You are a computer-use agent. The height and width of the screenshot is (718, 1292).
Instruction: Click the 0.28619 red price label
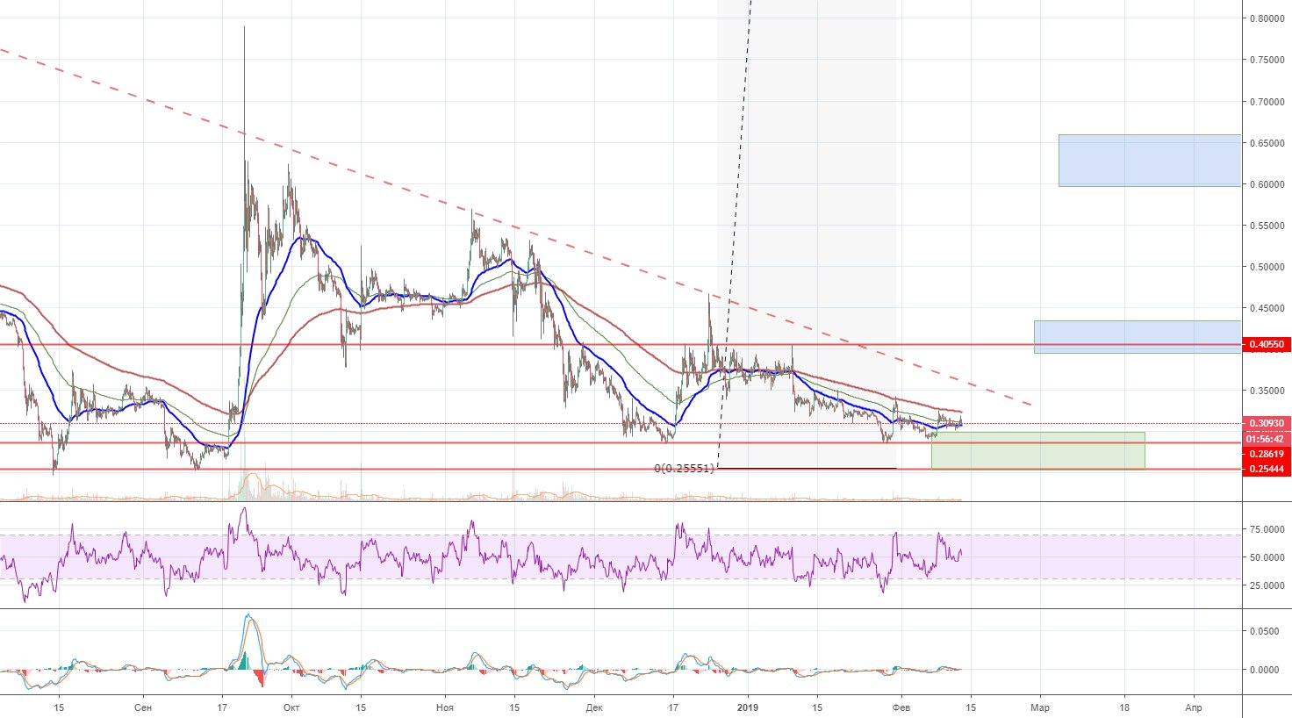1266,454
